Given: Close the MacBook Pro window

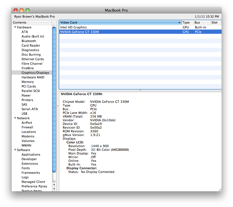Looking at the screenshot, I should click(x=16, y=10).
